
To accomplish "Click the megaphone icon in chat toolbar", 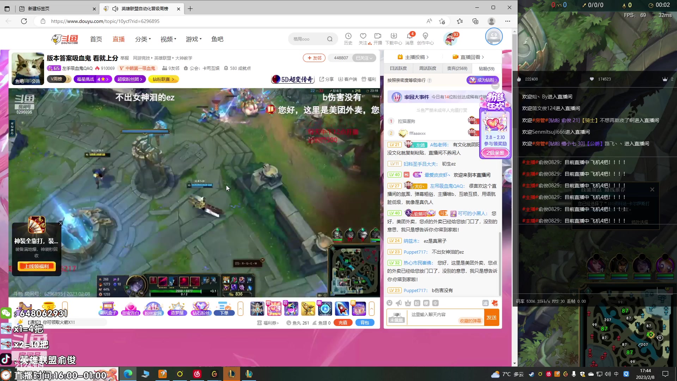I will 398,303.
